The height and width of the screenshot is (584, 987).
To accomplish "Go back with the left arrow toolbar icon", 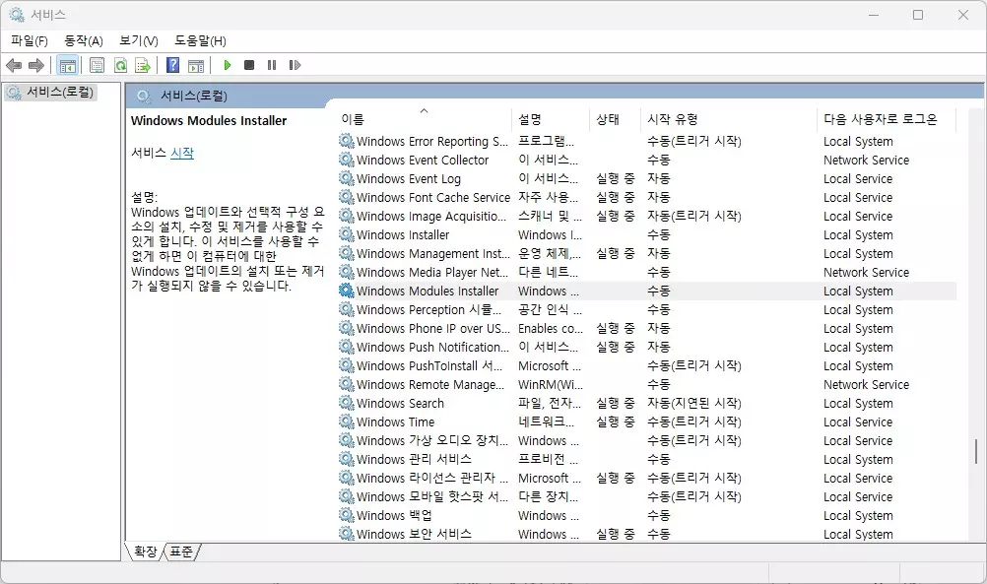I will click(x=13, y=65).
